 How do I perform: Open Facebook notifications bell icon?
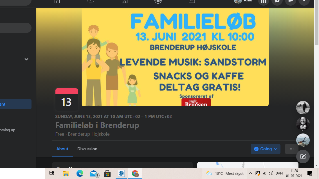(290, 1)
